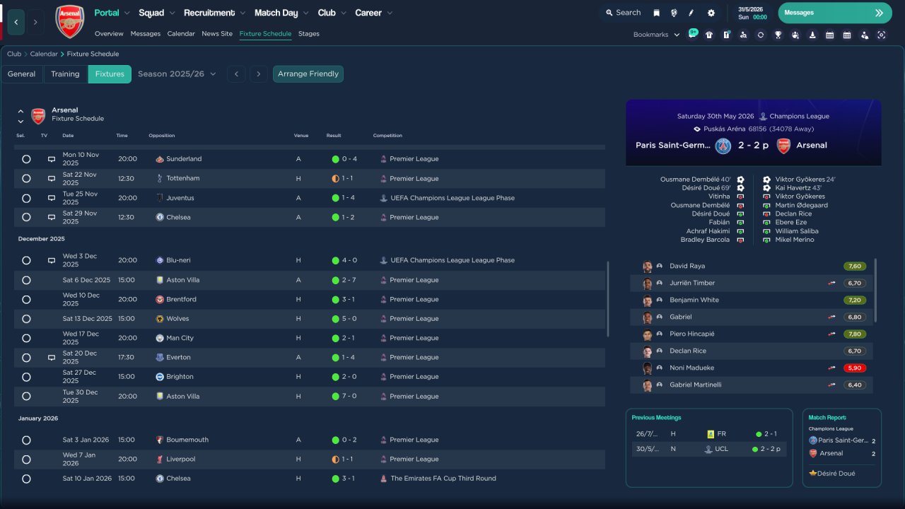
Task: Open the Season 2025/26 dropdown
Action: [177, 74]
